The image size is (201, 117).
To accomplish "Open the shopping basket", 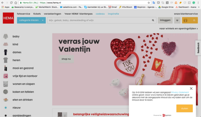I will (x=190, y=20).
